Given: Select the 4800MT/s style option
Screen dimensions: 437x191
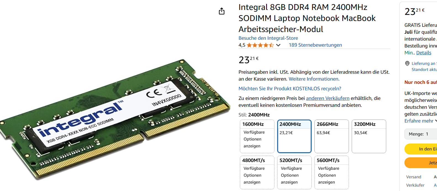Looking at the screenshot, I should click(x=257, y=173).
